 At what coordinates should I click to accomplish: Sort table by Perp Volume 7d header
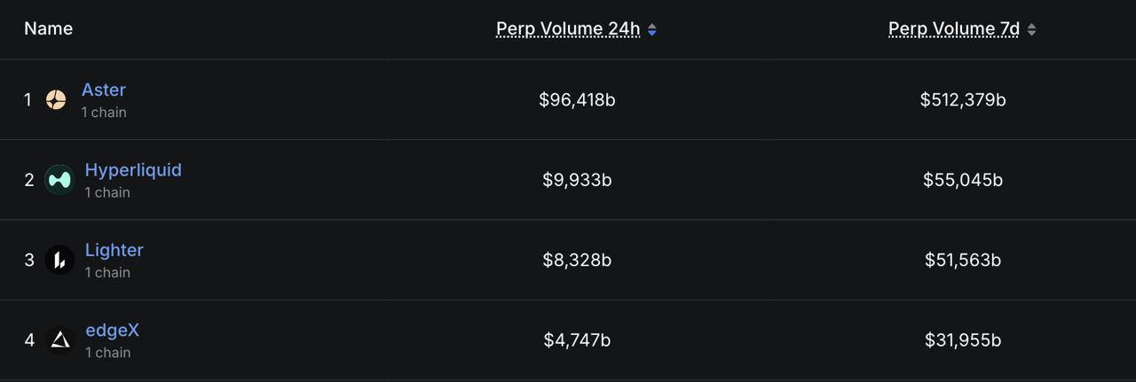click(954, 28)
